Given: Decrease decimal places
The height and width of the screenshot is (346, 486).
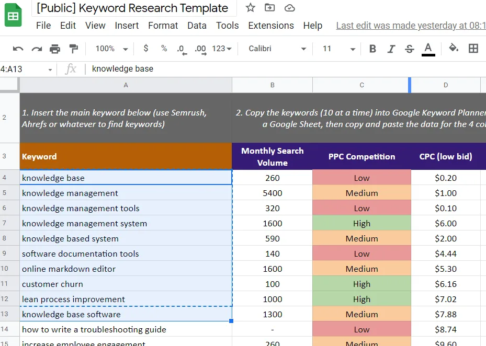Looking at the screenshot, I should [182, 49].
